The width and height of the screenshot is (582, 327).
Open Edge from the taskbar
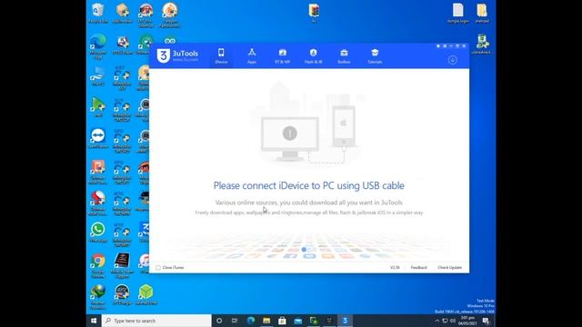click(251, 321)
